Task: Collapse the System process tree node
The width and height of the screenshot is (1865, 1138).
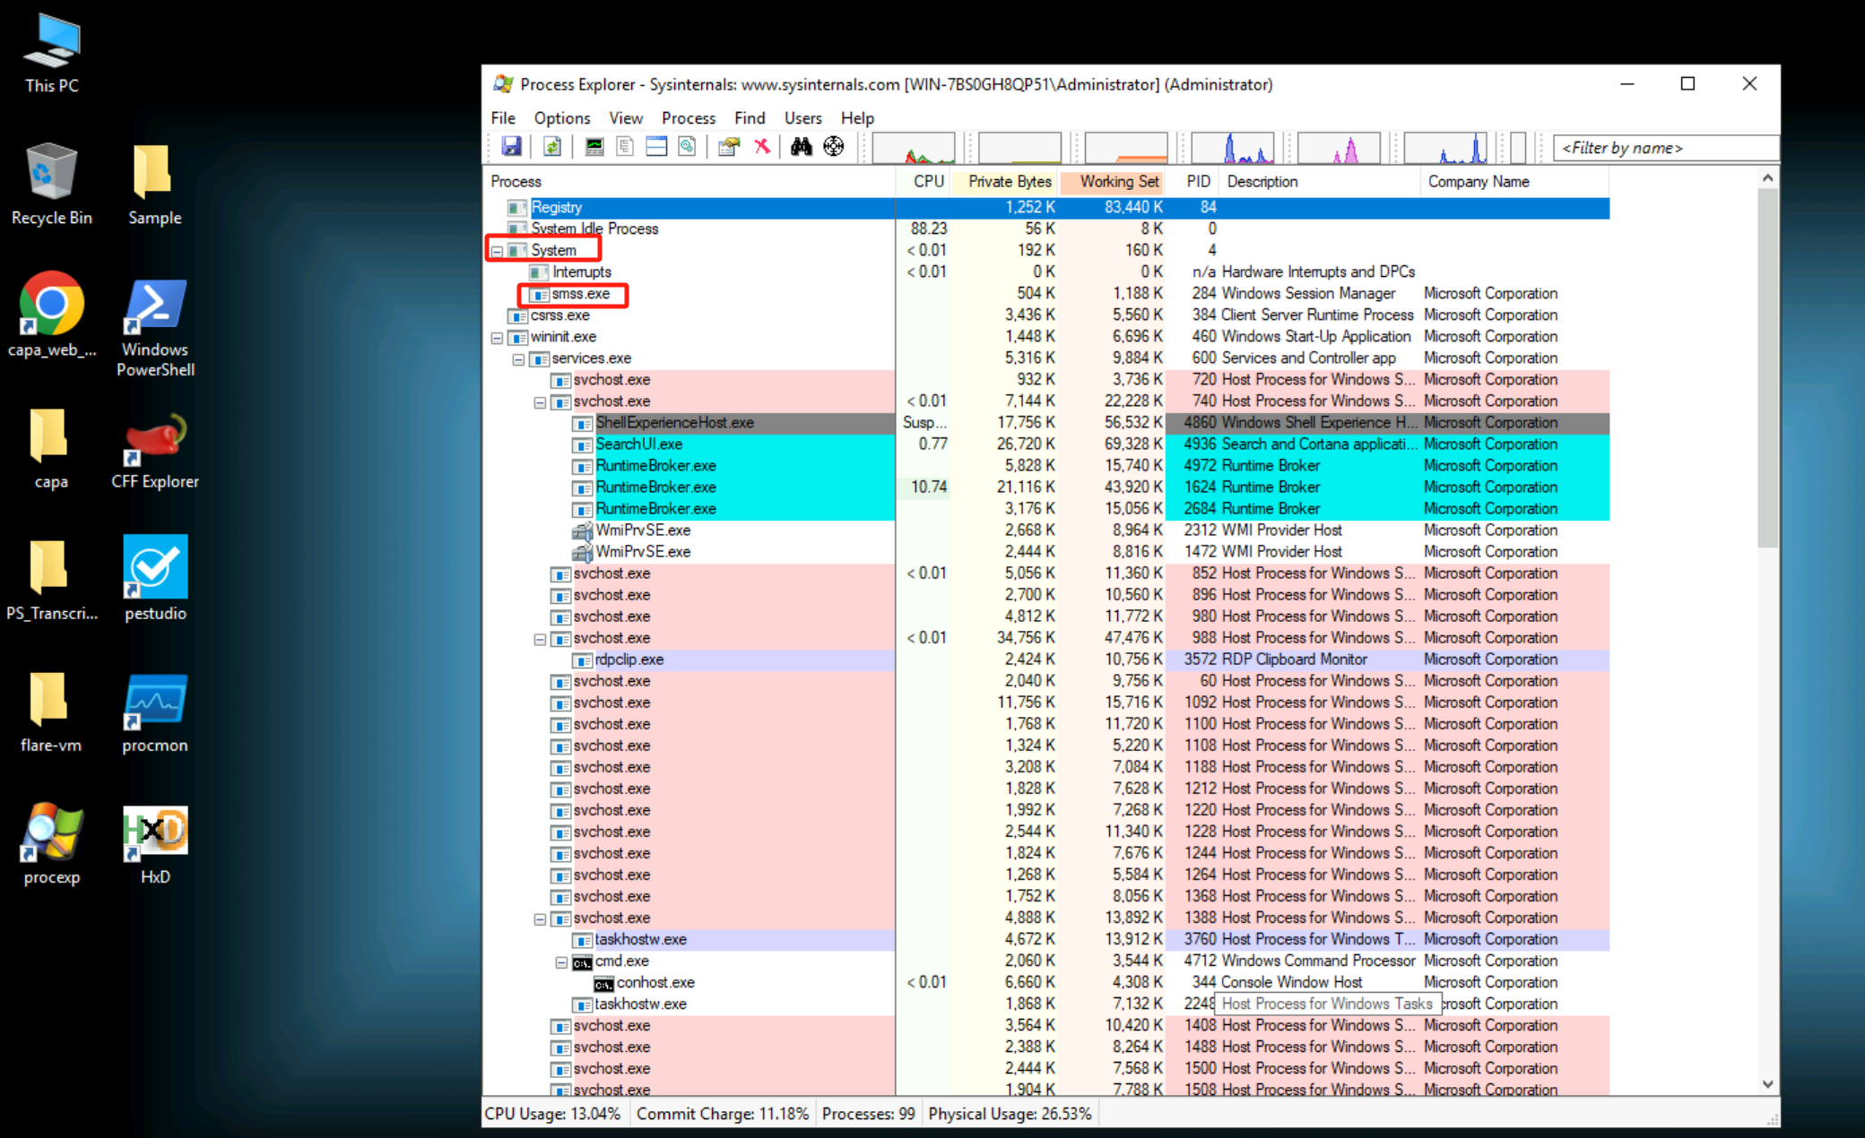Action: (497, 251)
